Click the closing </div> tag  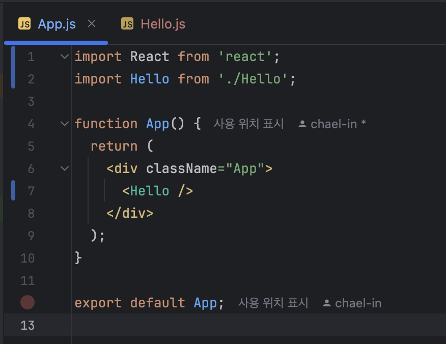point(130,213)
